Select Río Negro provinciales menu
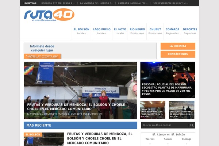 pos(137,31)
